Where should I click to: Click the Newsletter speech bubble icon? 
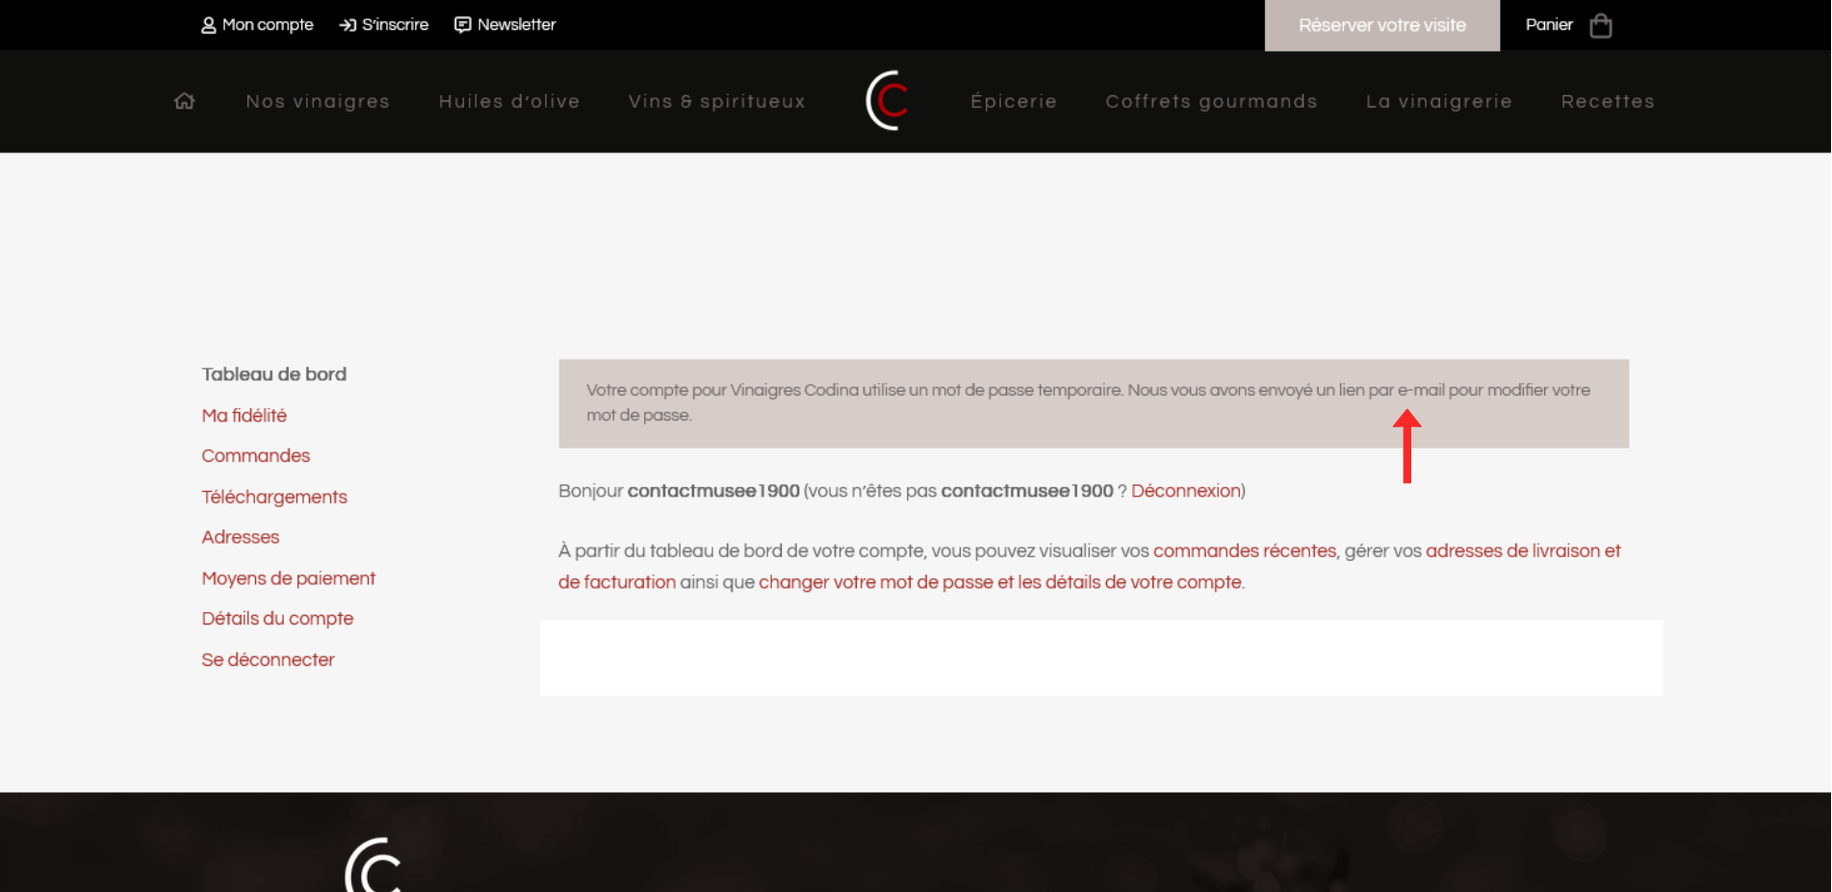463,25
